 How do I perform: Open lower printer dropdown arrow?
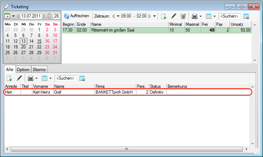[36, 78]
